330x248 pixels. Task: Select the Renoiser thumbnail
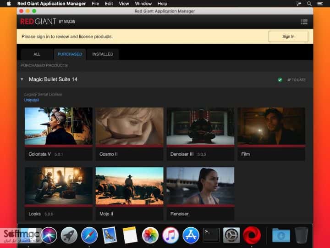coord(200,186)
